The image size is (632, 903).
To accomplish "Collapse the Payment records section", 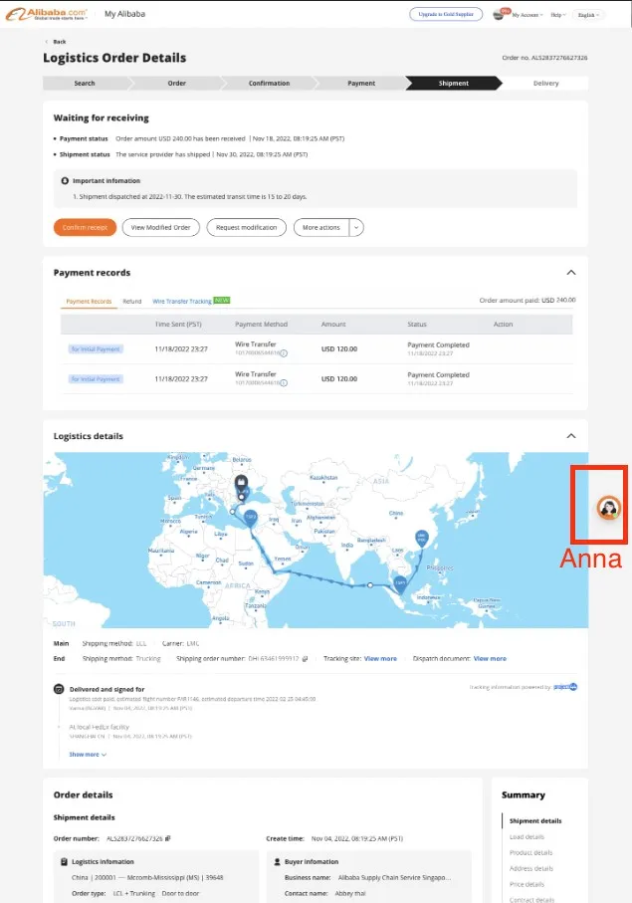I will coord(570,272).
